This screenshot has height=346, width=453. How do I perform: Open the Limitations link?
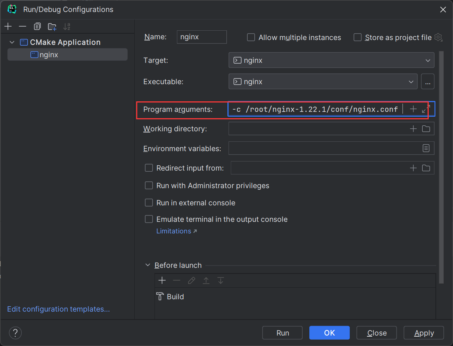click(x=176, y=231)
